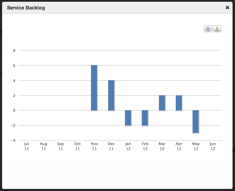Screen dimensions: 235x191
Task: Click the negative Feb 12 bar
Action: (145, 118)
